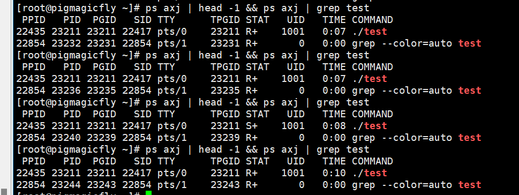
Task: Click PID 23232 in the grep row
Action: click(66, 43)
